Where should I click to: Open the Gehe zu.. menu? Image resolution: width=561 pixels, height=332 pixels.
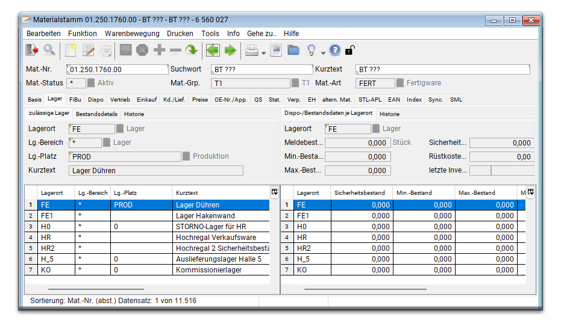pos(262,34)
